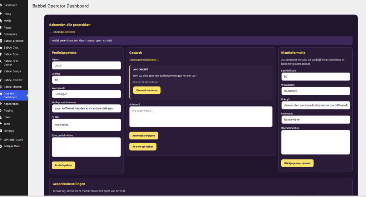Open the AI-taal dropdown showing Nederlands
The height and width of the screenshot is (197, 366).
point(86,125)
